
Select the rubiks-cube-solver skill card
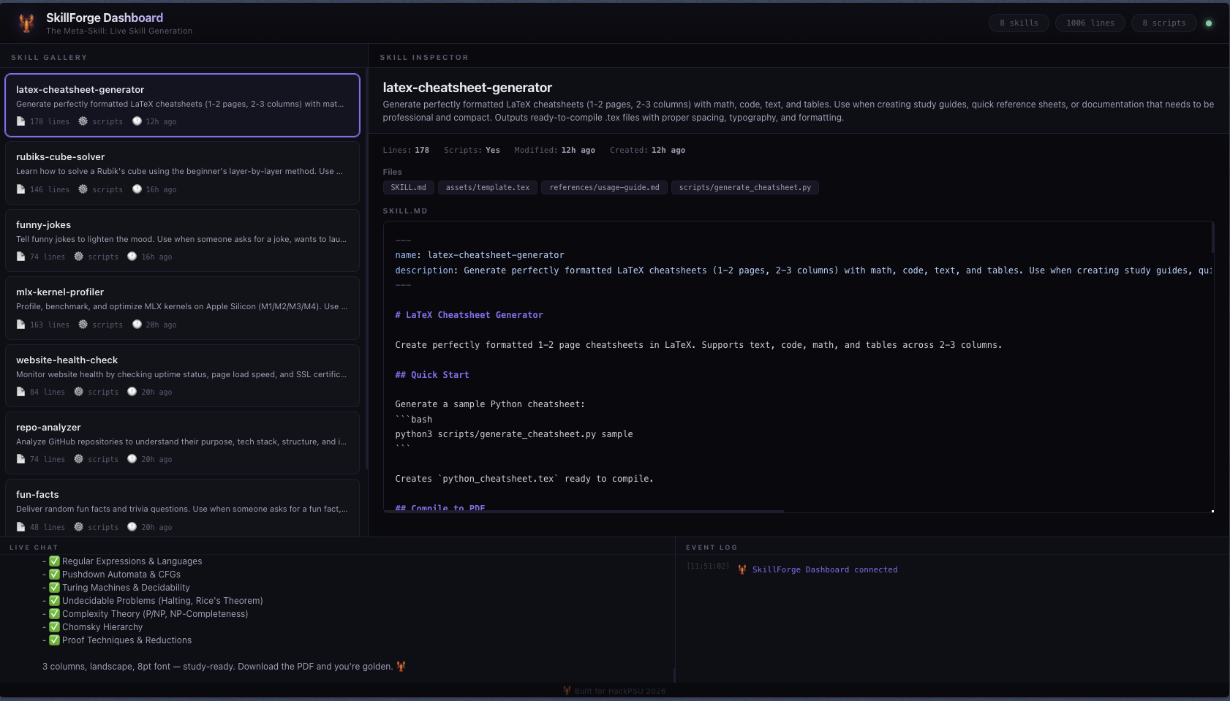(182, 173)
